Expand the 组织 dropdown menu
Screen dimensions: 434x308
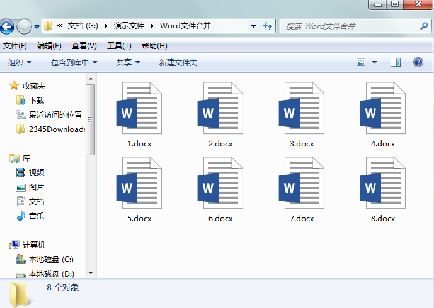[20, 62]
